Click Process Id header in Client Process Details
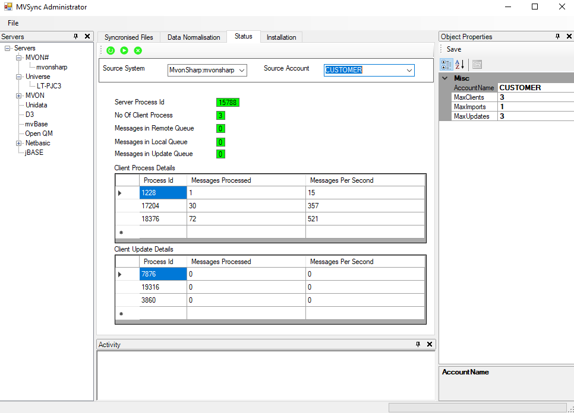The width and height of the screenshot is (574, 413). click(163, 180)
